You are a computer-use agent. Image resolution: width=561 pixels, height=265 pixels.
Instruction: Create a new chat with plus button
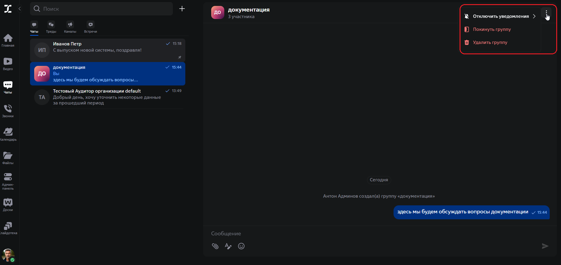[x=182, y=9]
